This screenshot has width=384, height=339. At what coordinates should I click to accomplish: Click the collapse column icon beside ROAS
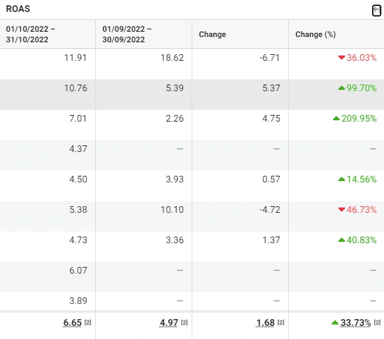tap(377, 11)
